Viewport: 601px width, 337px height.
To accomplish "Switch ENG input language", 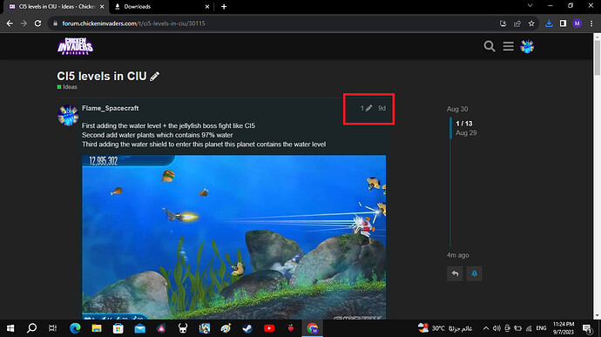I will click(541, 328).
